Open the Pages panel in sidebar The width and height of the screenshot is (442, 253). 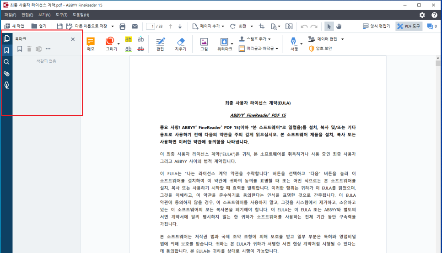[x=6, y=38]
